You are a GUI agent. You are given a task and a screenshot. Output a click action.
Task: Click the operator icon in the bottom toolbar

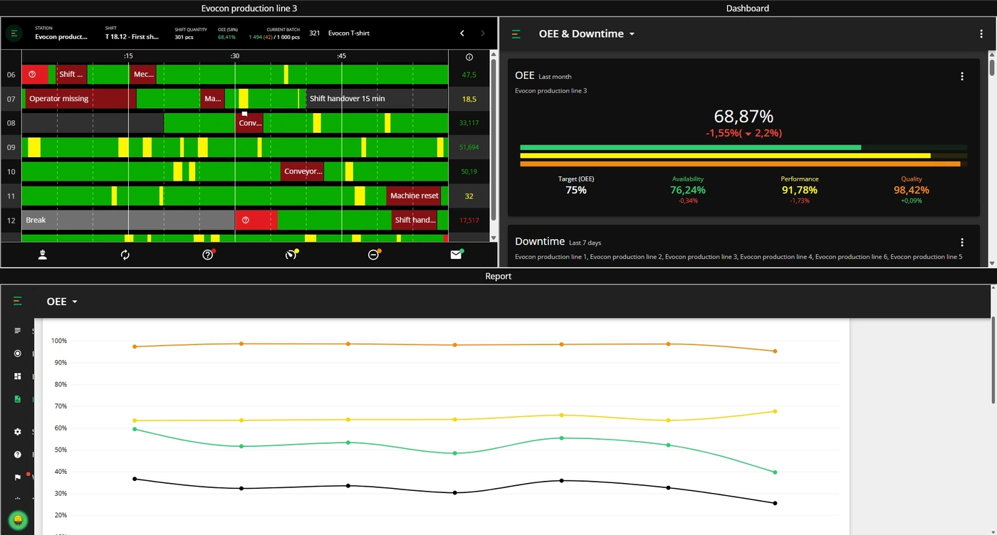point(43,255)
